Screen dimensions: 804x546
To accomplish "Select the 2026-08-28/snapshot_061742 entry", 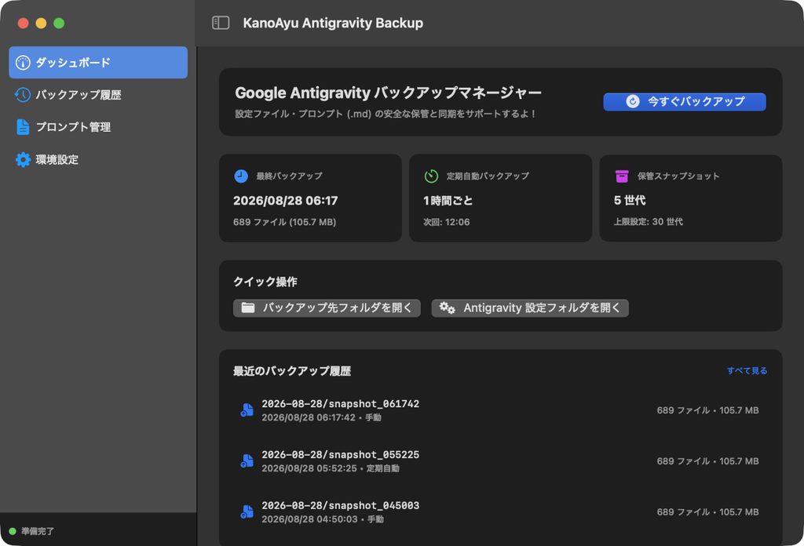I will [x=500, y=410].
